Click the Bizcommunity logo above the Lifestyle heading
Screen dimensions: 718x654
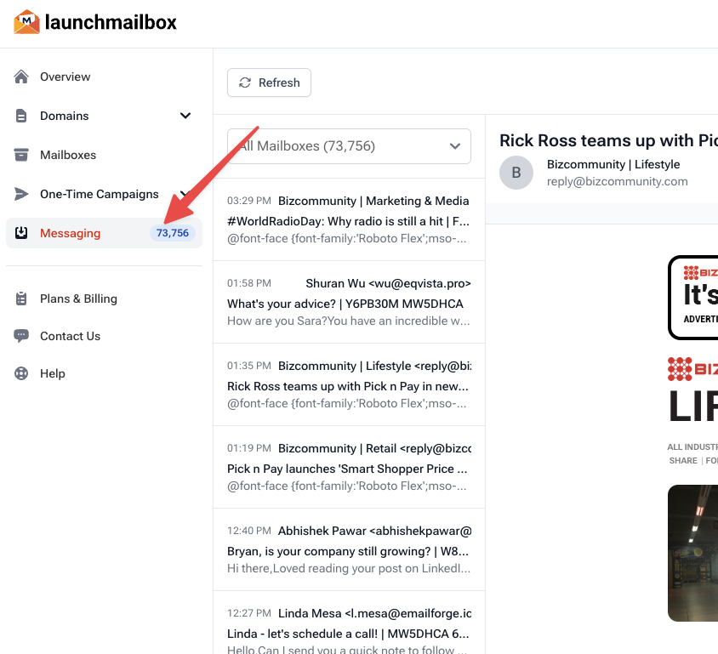pyautogui.click(x=692, y=369)
